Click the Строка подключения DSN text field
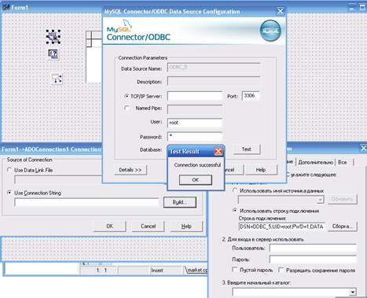This screenshot has width=367, height=298. click(281, 226)
